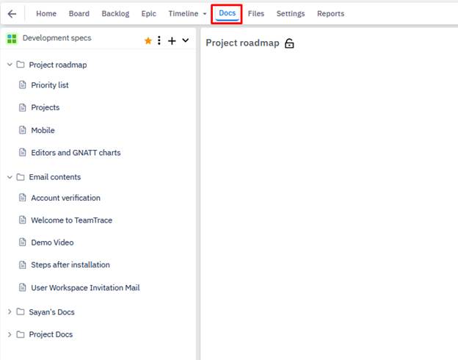Click the Welcome to TeamTrace document icon

[23, 220]
